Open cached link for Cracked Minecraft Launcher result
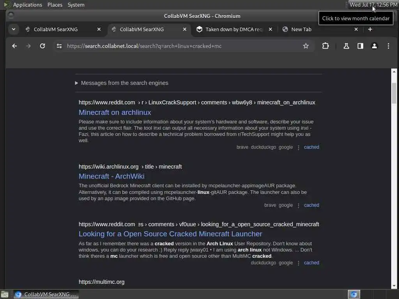Image resolution: width=399 pixels, height=299 pixels. tap(311, 263)
